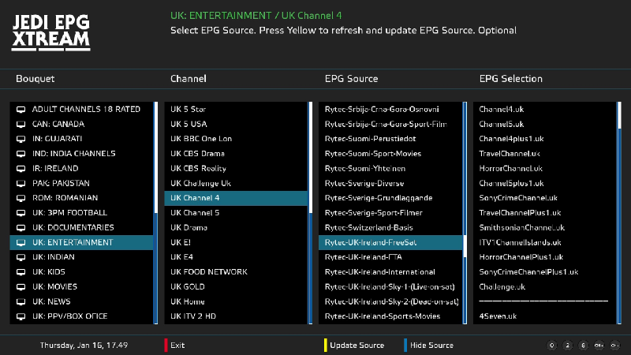The width and height of the screenshot is (631, 355).
Task: Click the EPG Source list scrollbar
Action: [465, 213]
